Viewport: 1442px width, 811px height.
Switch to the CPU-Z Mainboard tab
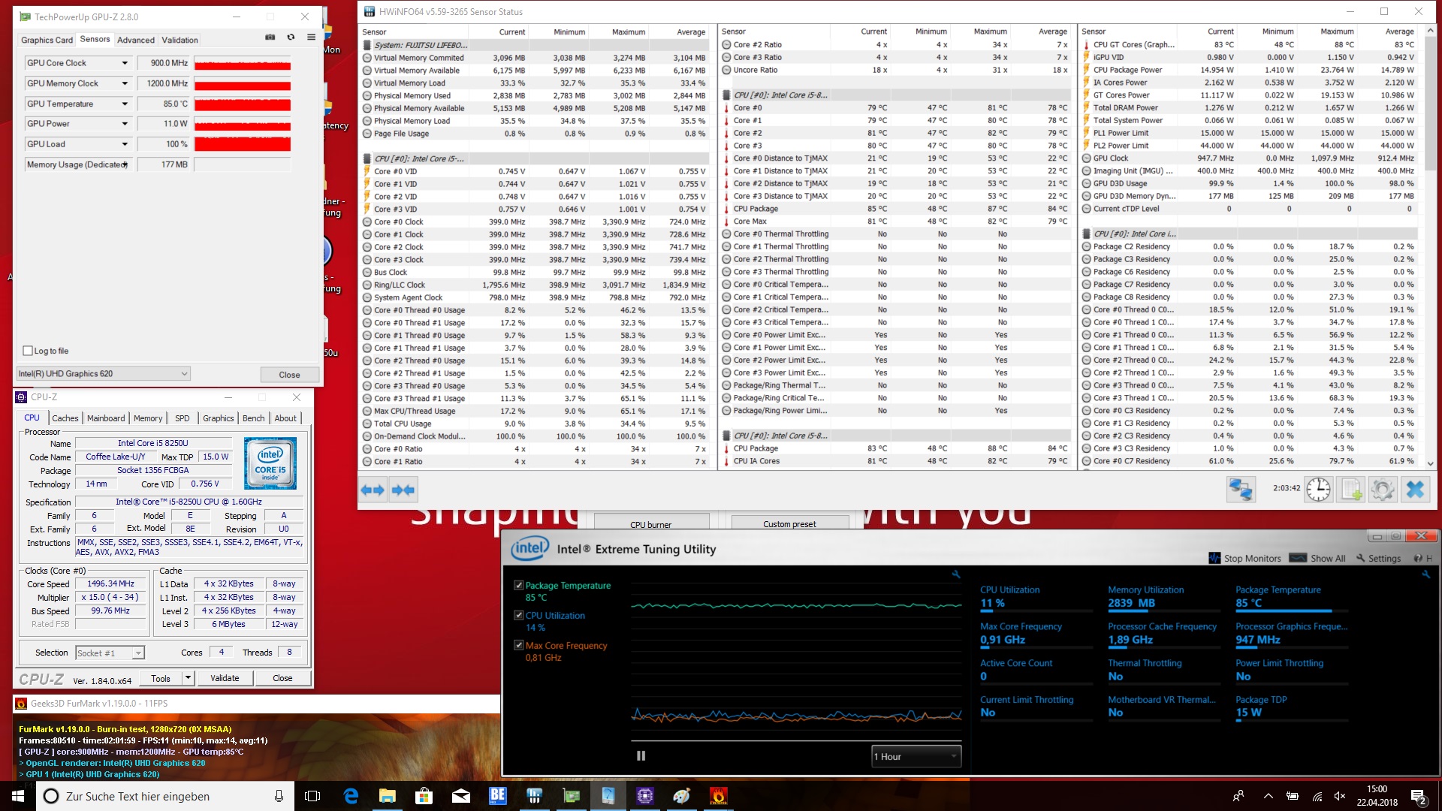pos(106,418)
